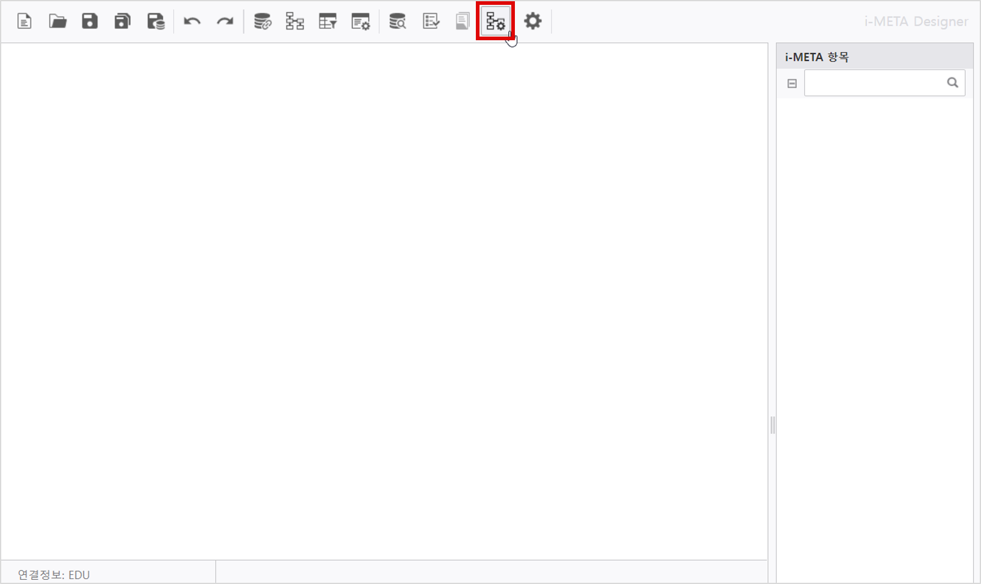
Task: Open database connection link icon
Action: pyautogui.click(x=262, y=21)
